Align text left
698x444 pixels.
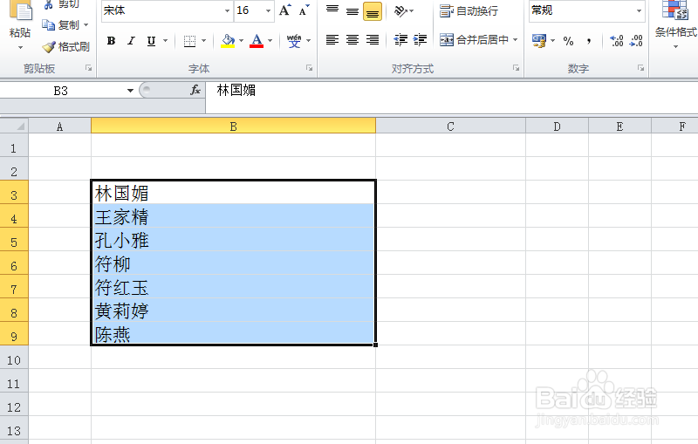coord(332,40)
